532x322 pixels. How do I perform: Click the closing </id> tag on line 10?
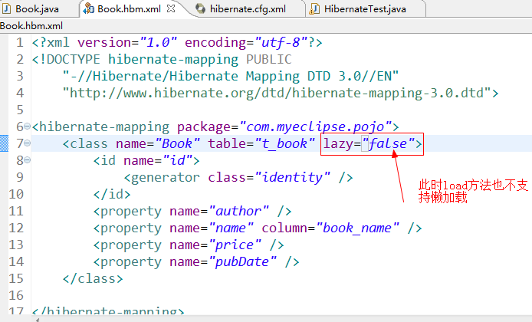(112, 194)
